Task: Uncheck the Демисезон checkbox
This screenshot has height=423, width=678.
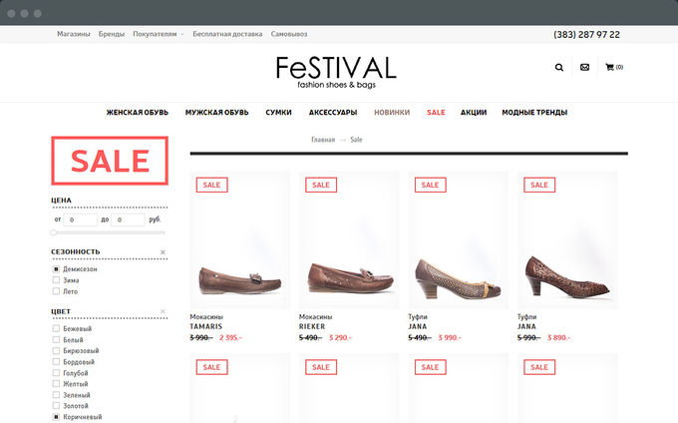Action: [56, 269]
